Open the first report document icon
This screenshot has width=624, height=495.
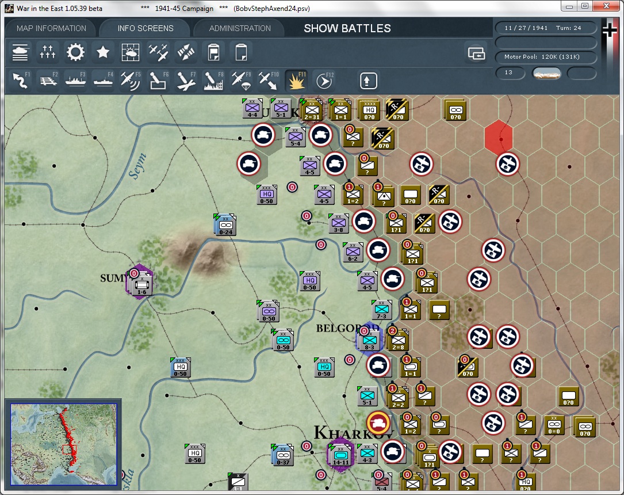coord(214,52)
